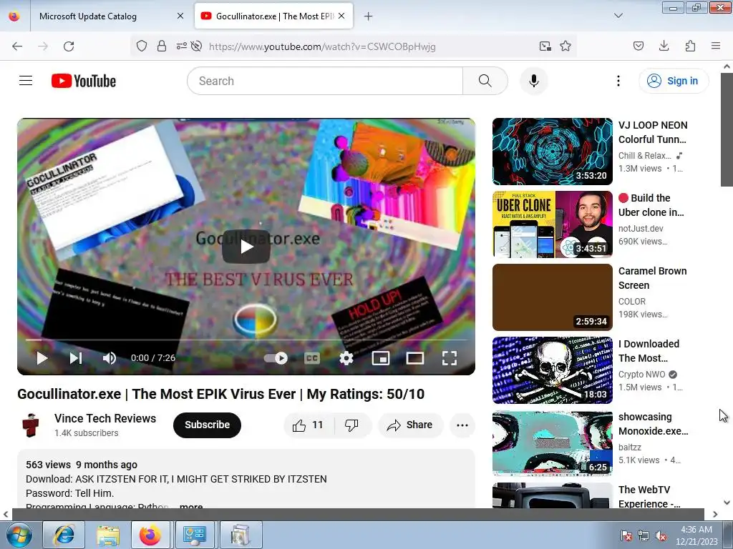Click the blocked autoplay icon in address bar
The width and height of the screenshot is (733, 549).
point(197,46)
